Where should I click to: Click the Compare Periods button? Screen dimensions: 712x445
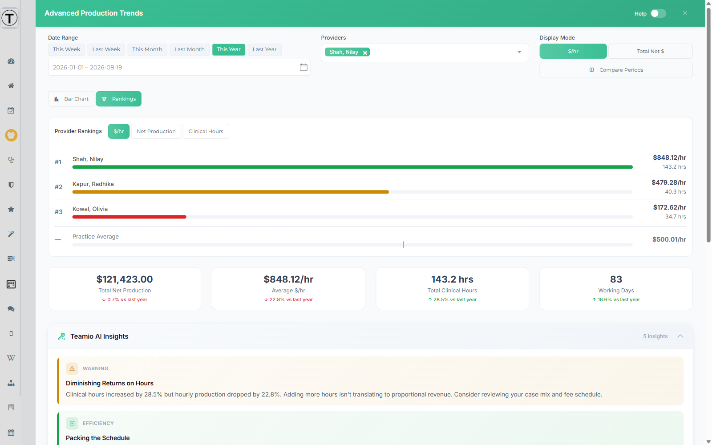(616, 70)
